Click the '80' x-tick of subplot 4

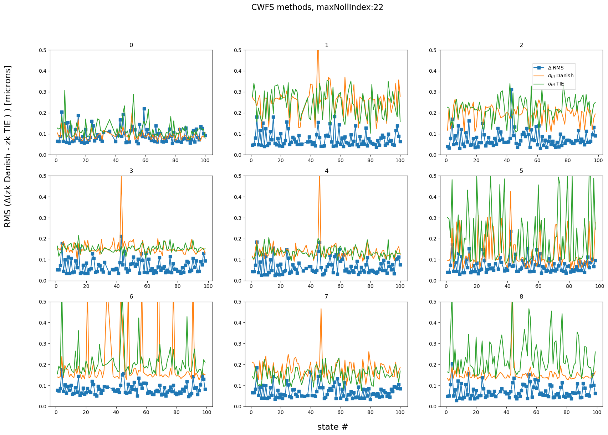click(370, 286)
